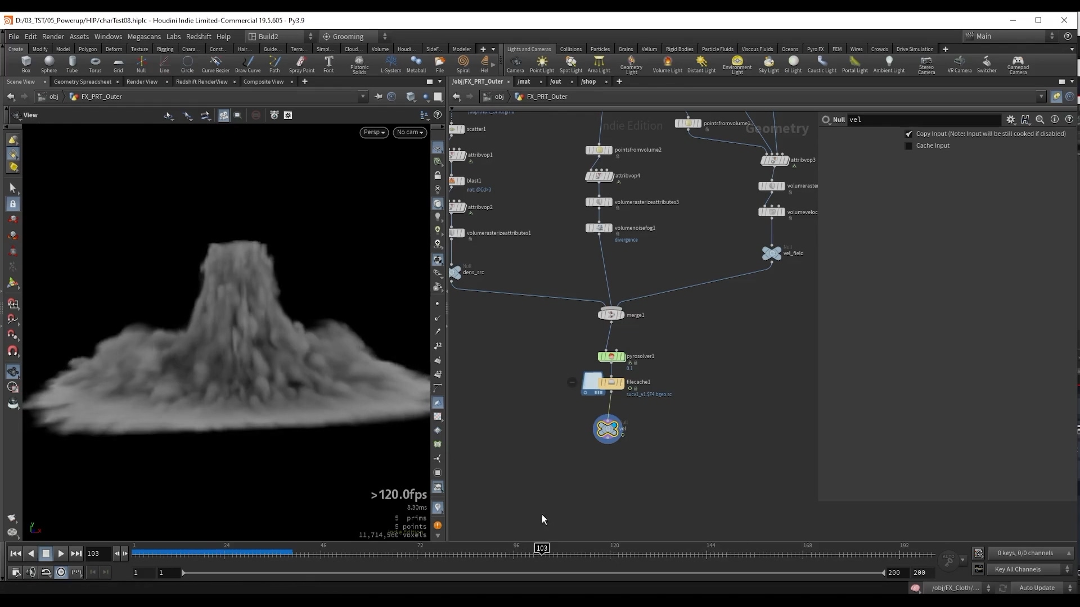Expand the Persp camera dropdown
Viewport: 1080px width, 607px height.
tap(374, 132)
